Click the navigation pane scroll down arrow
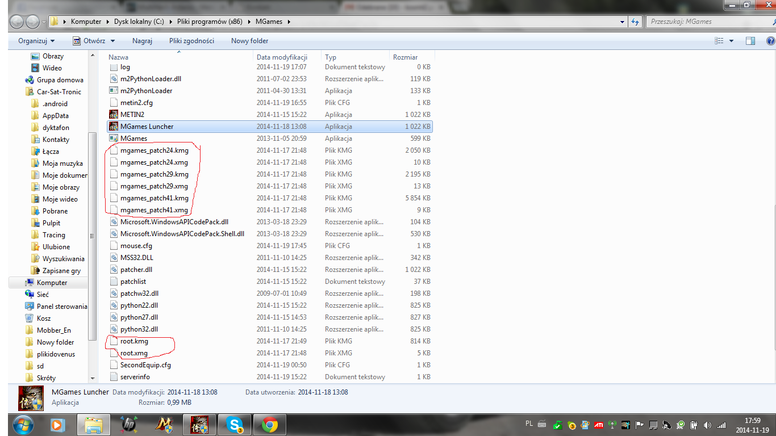This screenshot has width=776, height=436. (93, 378)
